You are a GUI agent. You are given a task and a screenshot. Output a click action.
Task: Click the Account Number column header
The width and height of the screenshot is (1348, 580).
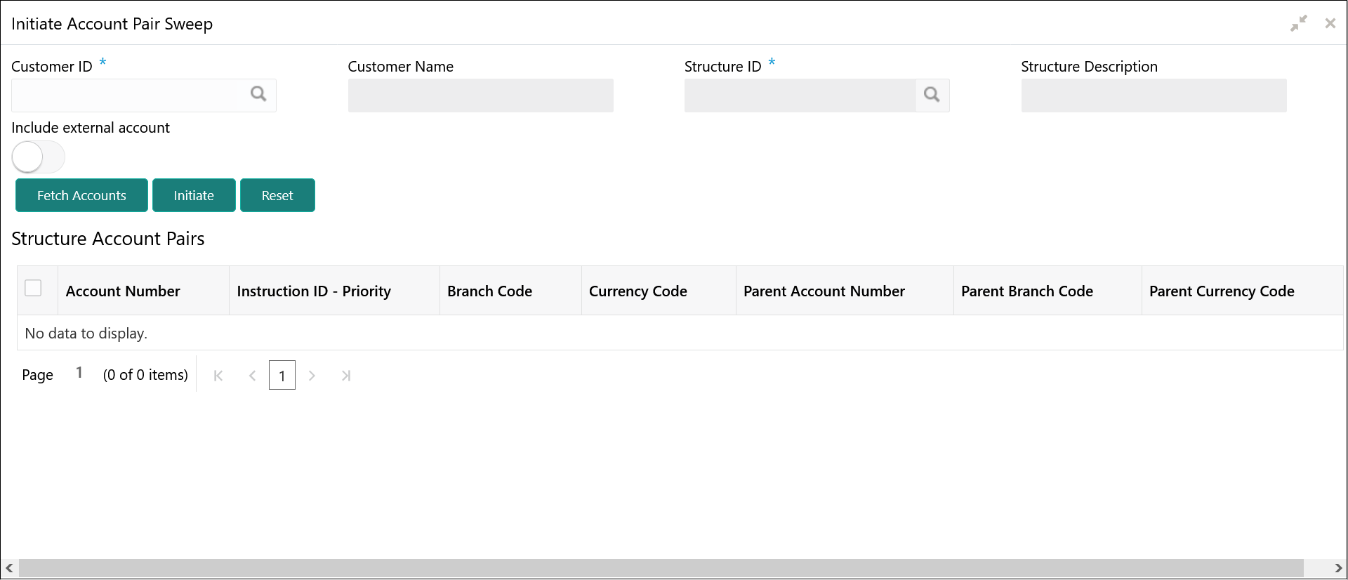(x=143, y=291)
